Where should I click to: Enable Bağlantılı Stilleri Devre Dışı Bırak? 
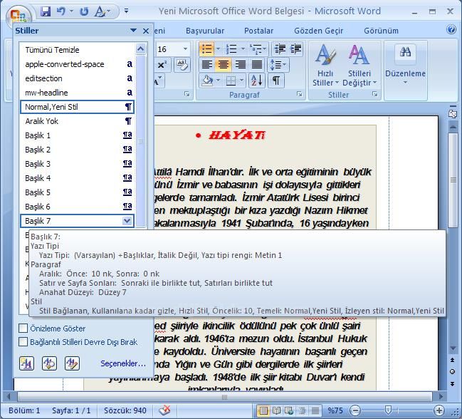(x=23, y=342)
